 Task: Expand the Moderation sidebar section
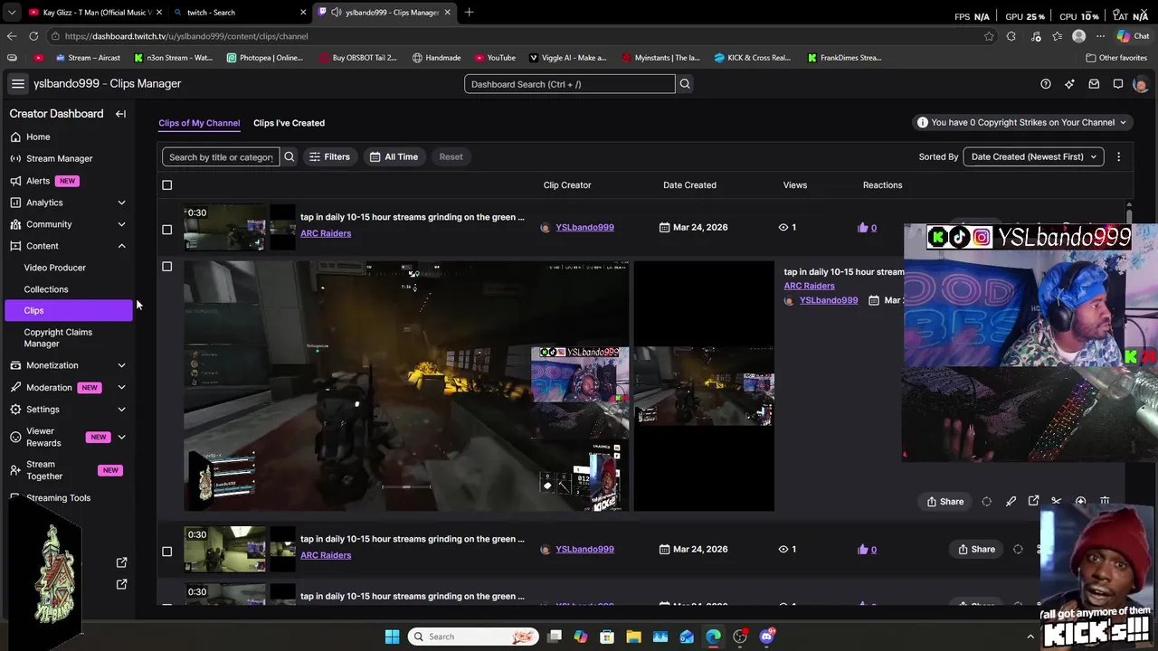point(121,387)
